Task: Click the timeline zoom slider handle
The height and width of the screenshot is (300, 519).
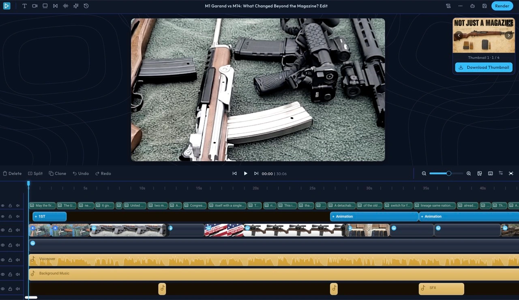Action: (449, 174)
